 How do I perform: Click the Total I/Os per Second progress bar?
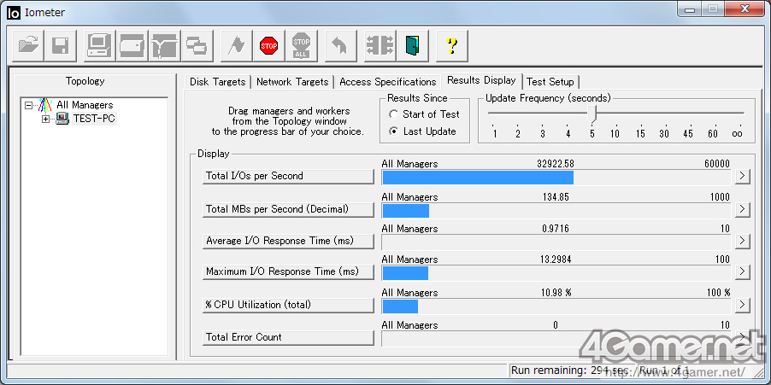click(556, 178)
